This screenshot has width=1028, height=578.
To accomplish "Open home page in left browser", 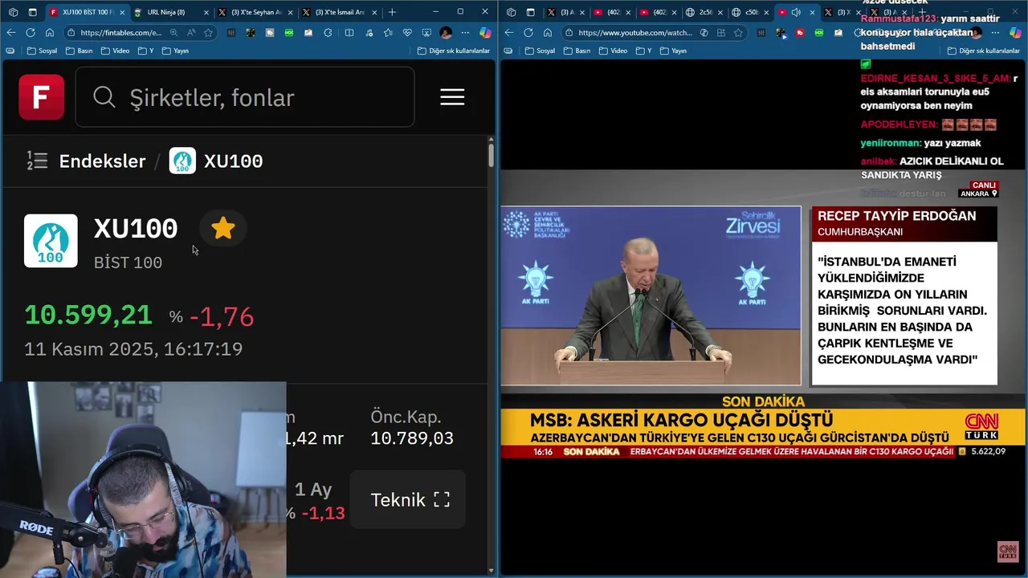I will [x=50, y=33].
